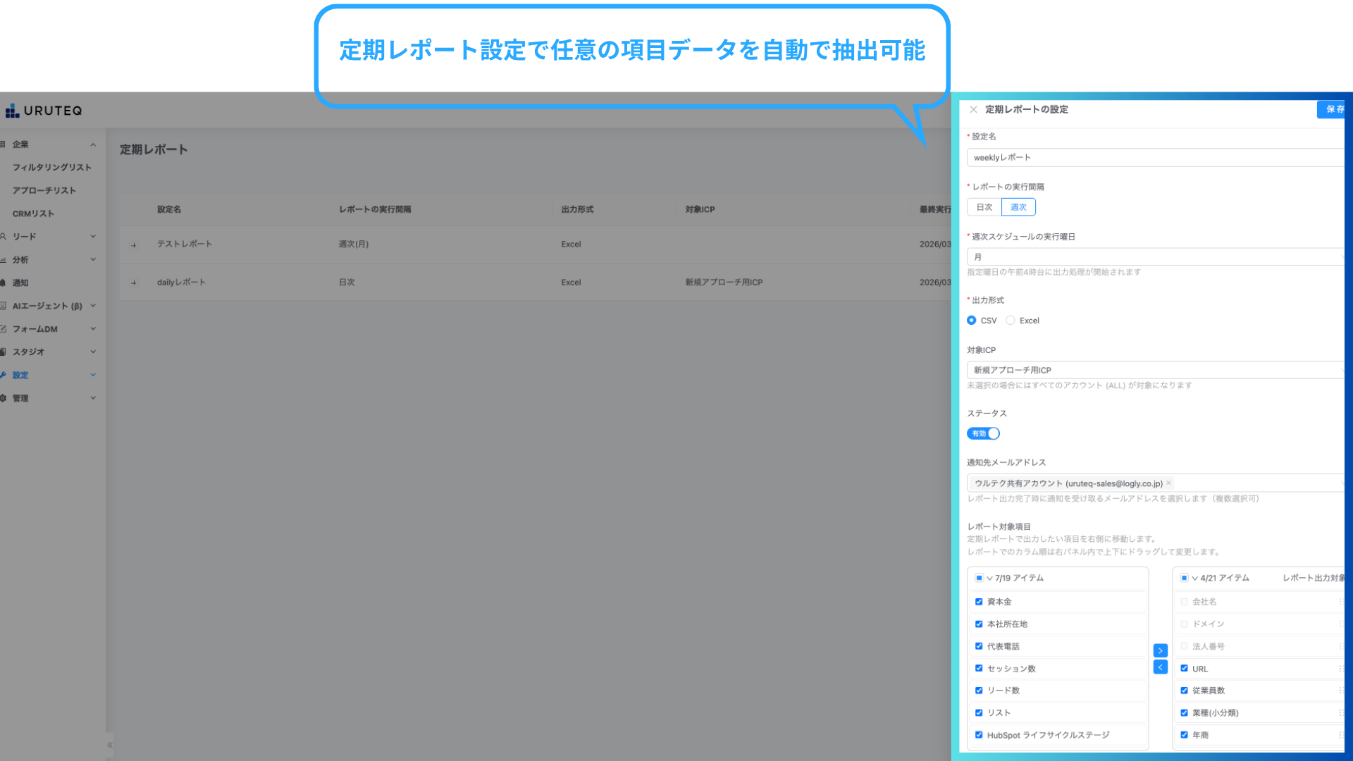This screenshot has height=761, width=1353.
Task: Toggle the 有効 status switch
Action: [x=983, y=433]
